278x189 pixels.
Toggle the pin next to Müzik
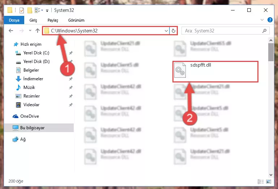point(71,87)
